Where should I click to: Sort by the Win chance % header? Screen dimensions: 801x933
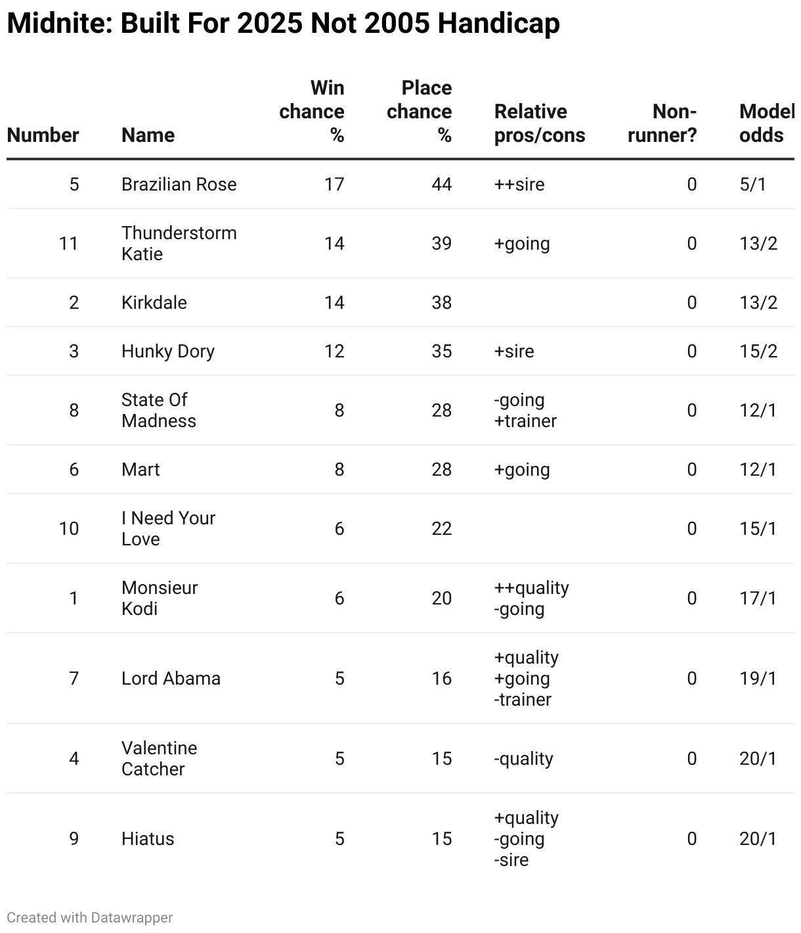click(x=312, y=112)
